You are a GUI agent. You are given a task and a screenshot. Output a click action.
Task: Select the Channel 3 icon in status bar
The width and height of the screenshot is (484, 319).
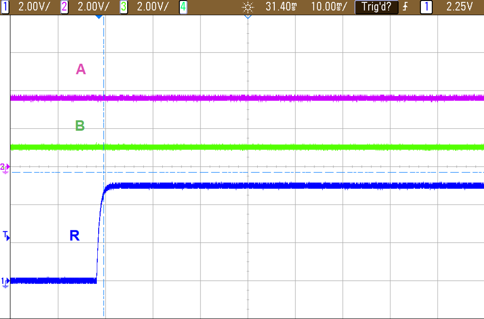click(124, 7)
